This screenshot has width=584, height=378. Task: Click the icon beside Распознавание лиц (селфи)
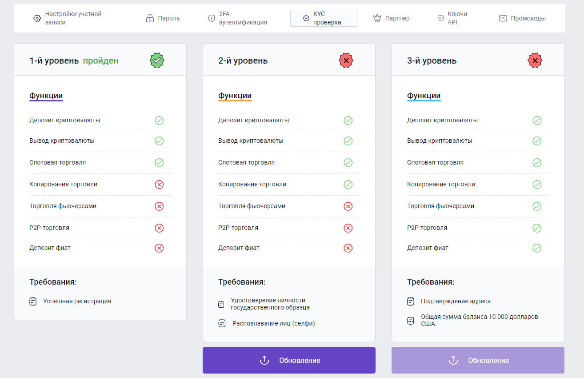tap(222, 324)
